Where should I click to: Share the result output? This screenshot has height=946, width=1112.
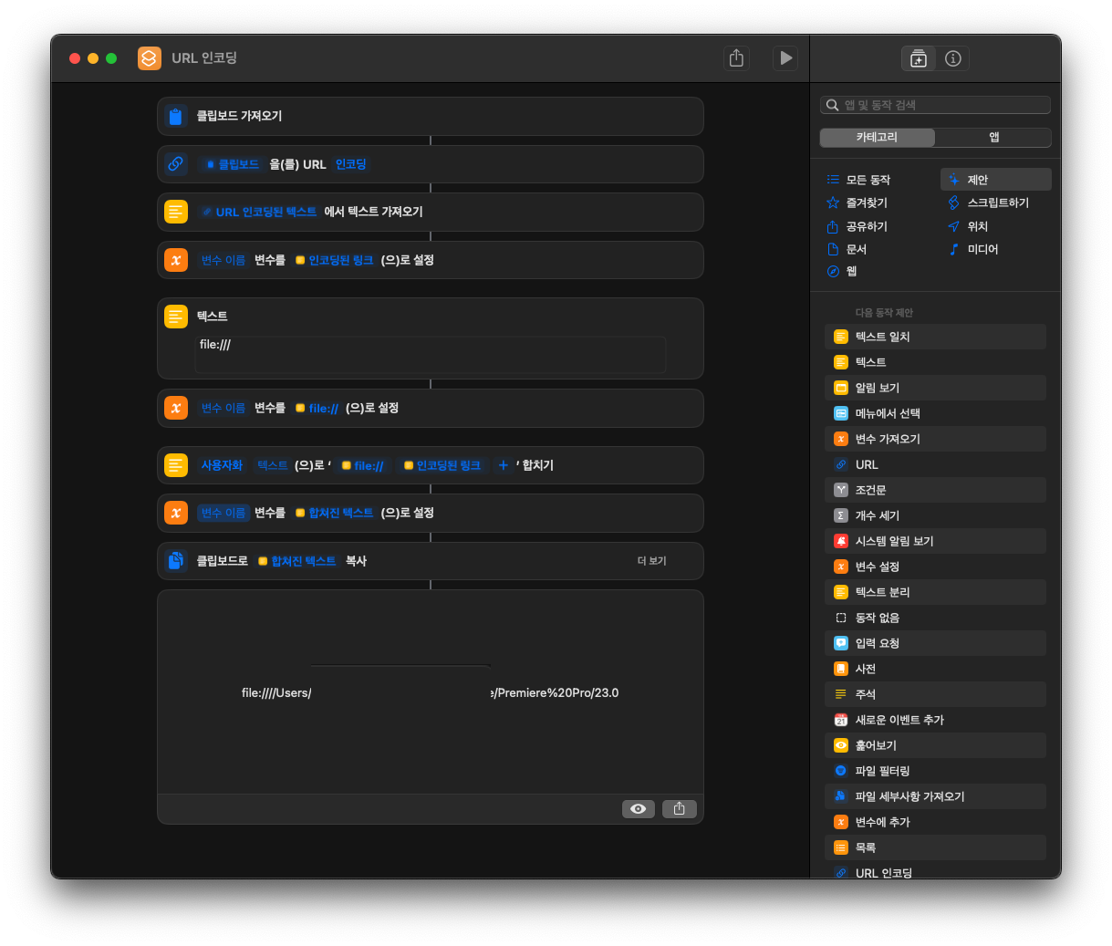680,809
